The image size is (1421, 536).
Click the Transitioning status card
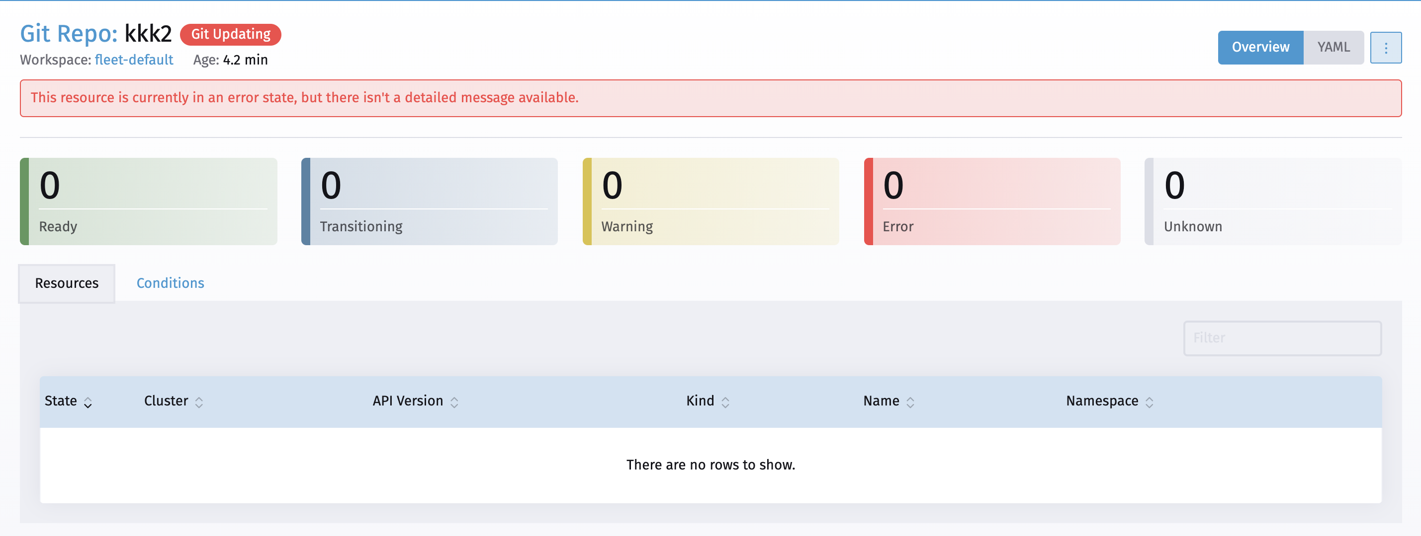coord(430,201)
